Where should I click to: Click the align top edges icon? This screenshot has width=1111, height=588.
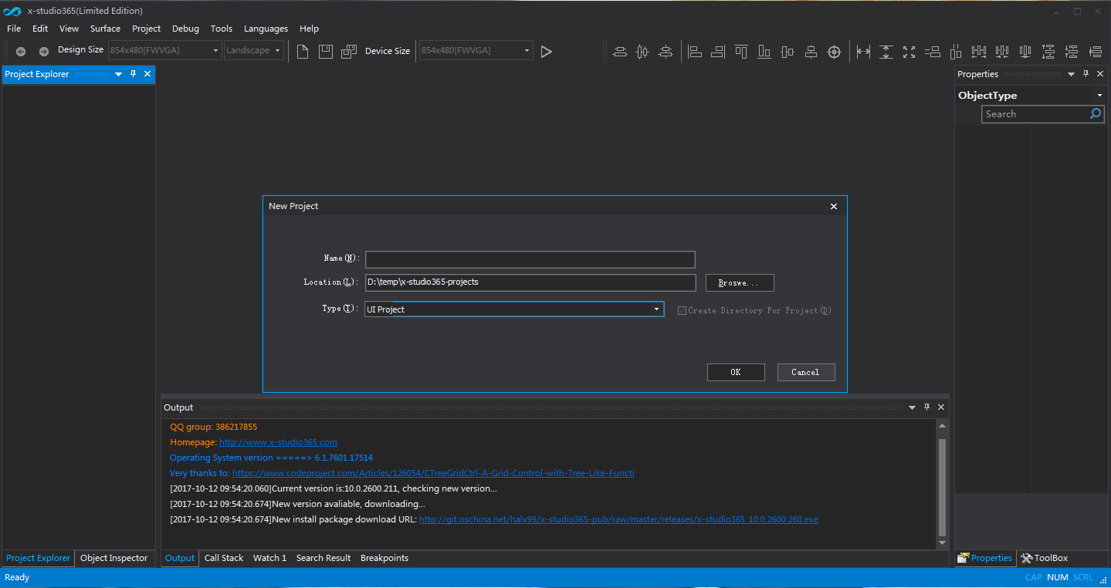tap(741, 52)
